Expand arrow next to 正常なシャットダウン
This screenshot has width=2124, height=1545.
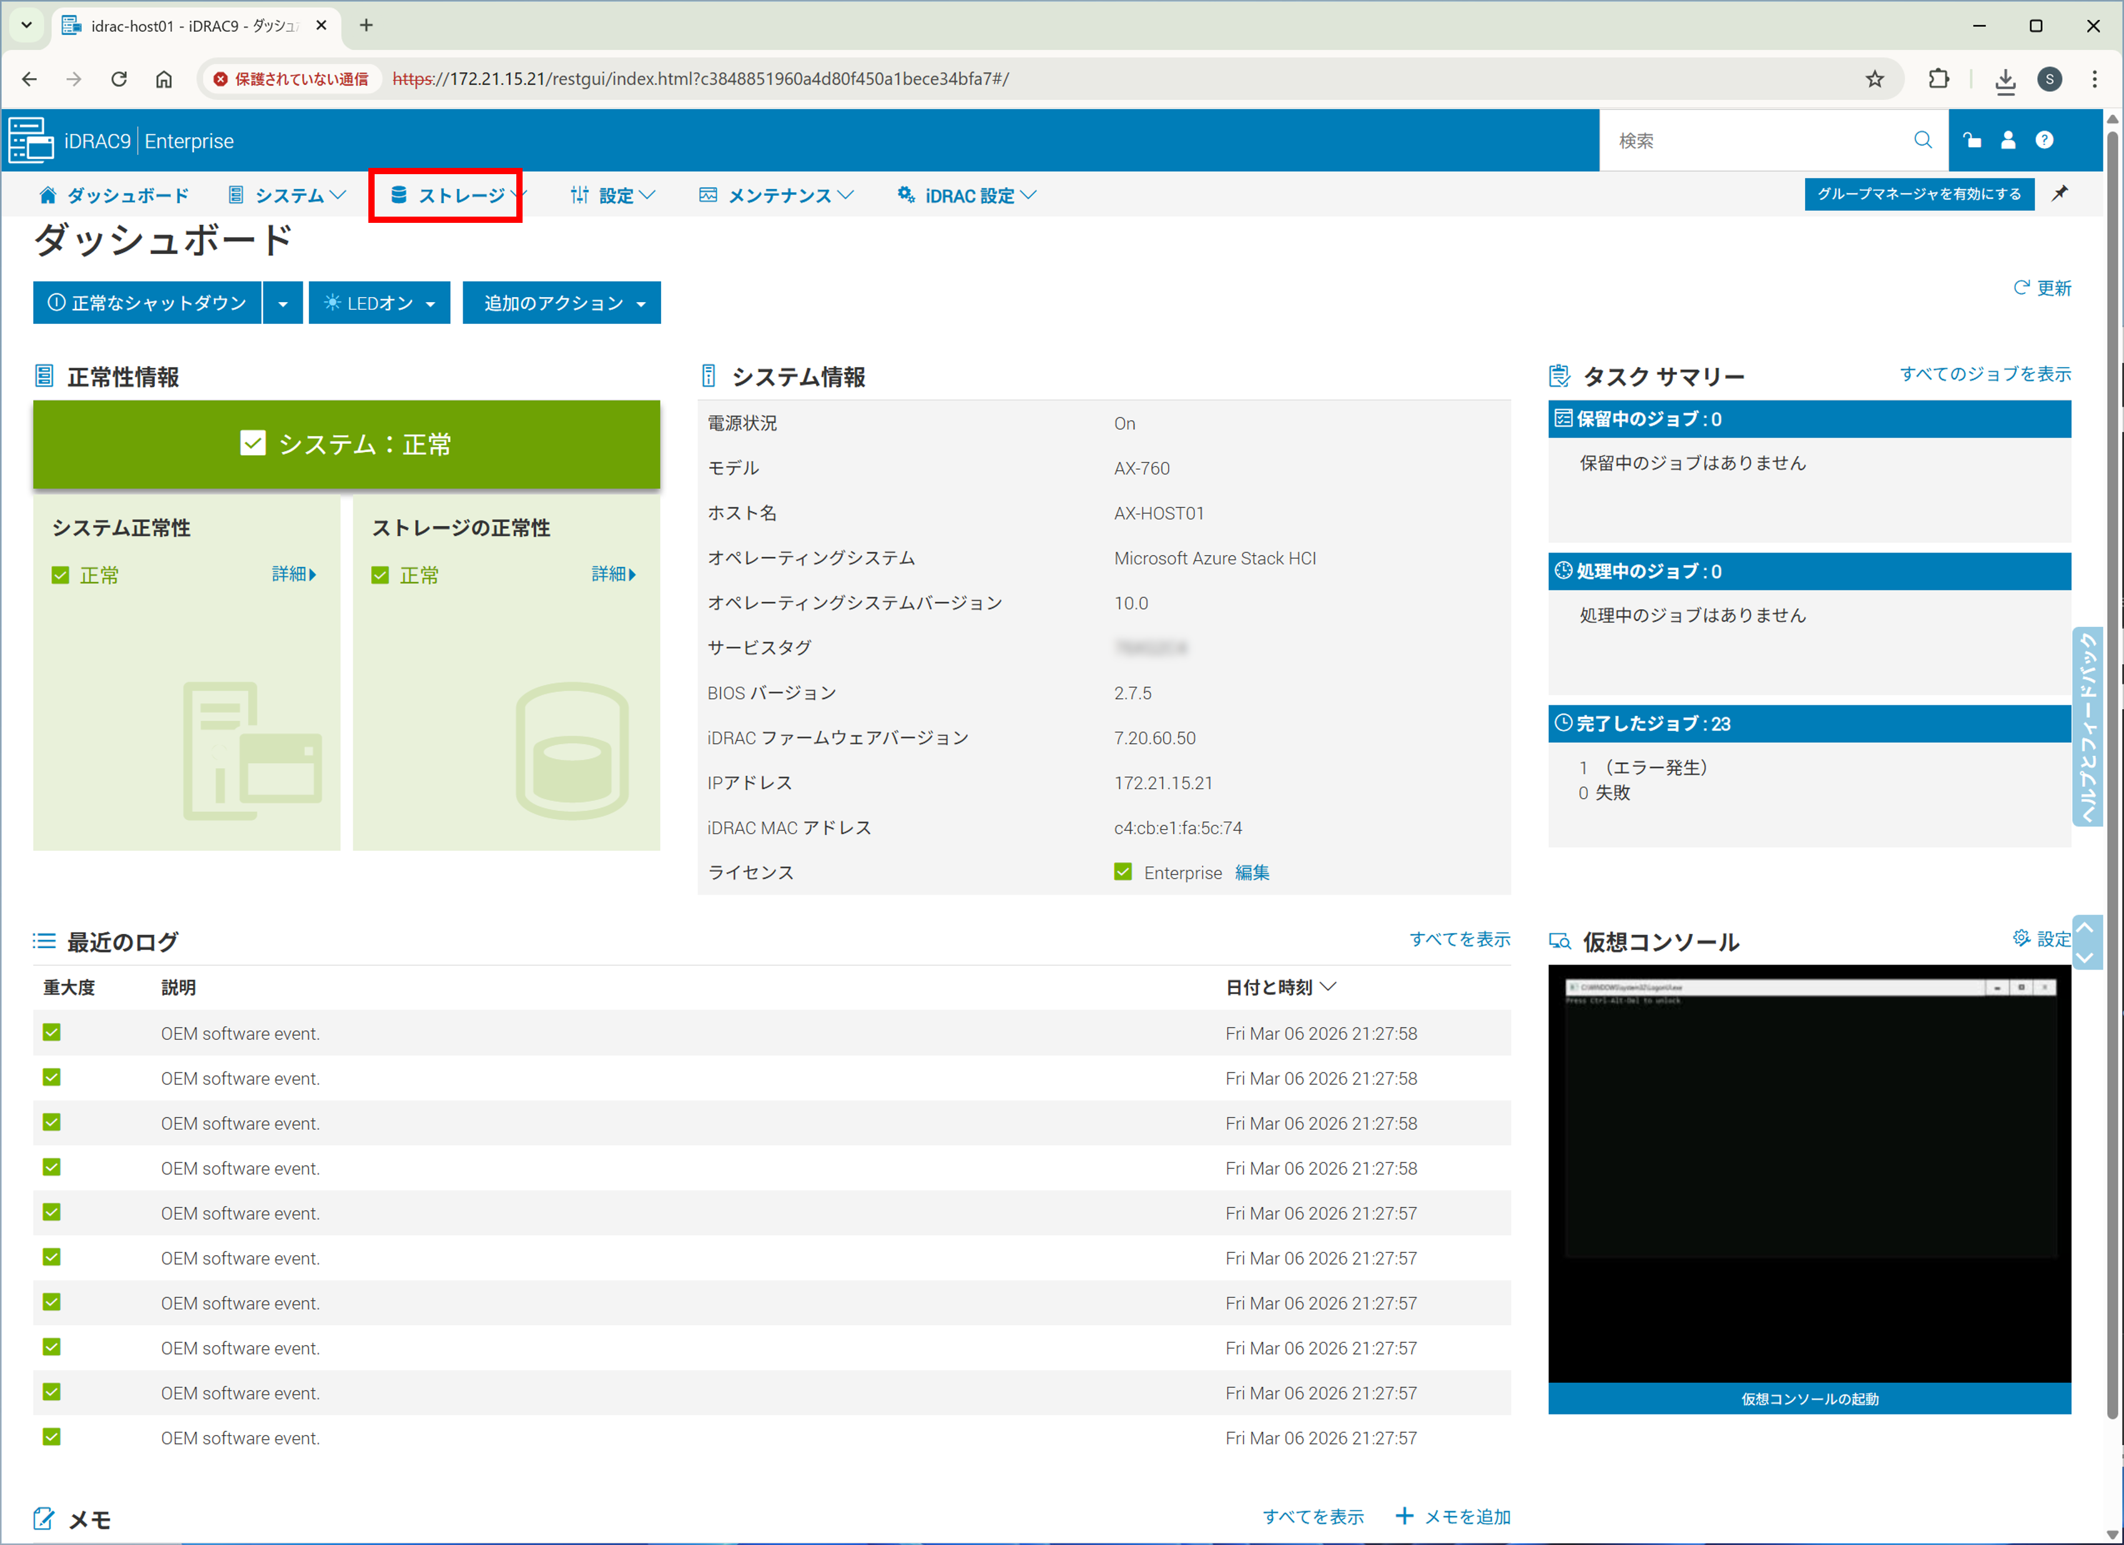tap(283, 303)
